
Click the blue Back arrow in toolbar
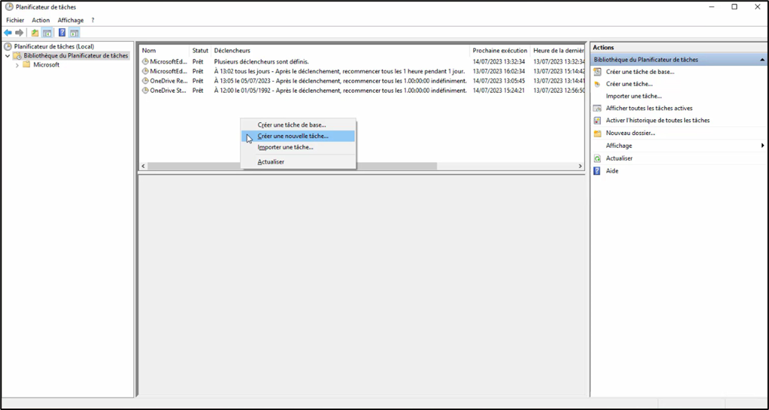tap(8, 33)
